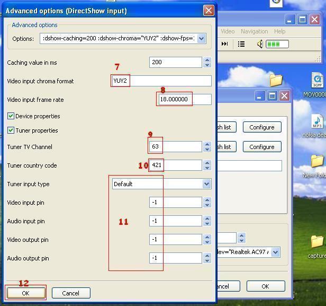Screen dimensions: 326x306
Task: Open the New Folder desktop icon
Action: pyautogui.click(x=316, y=162)
